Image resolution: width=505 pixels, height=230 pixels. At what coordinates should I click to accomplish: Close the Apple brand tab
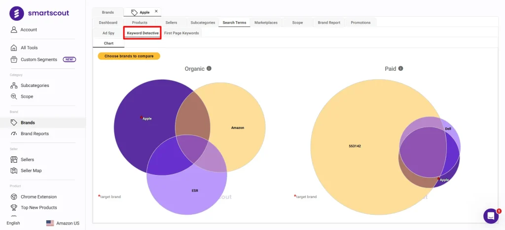tap(156, 11)
